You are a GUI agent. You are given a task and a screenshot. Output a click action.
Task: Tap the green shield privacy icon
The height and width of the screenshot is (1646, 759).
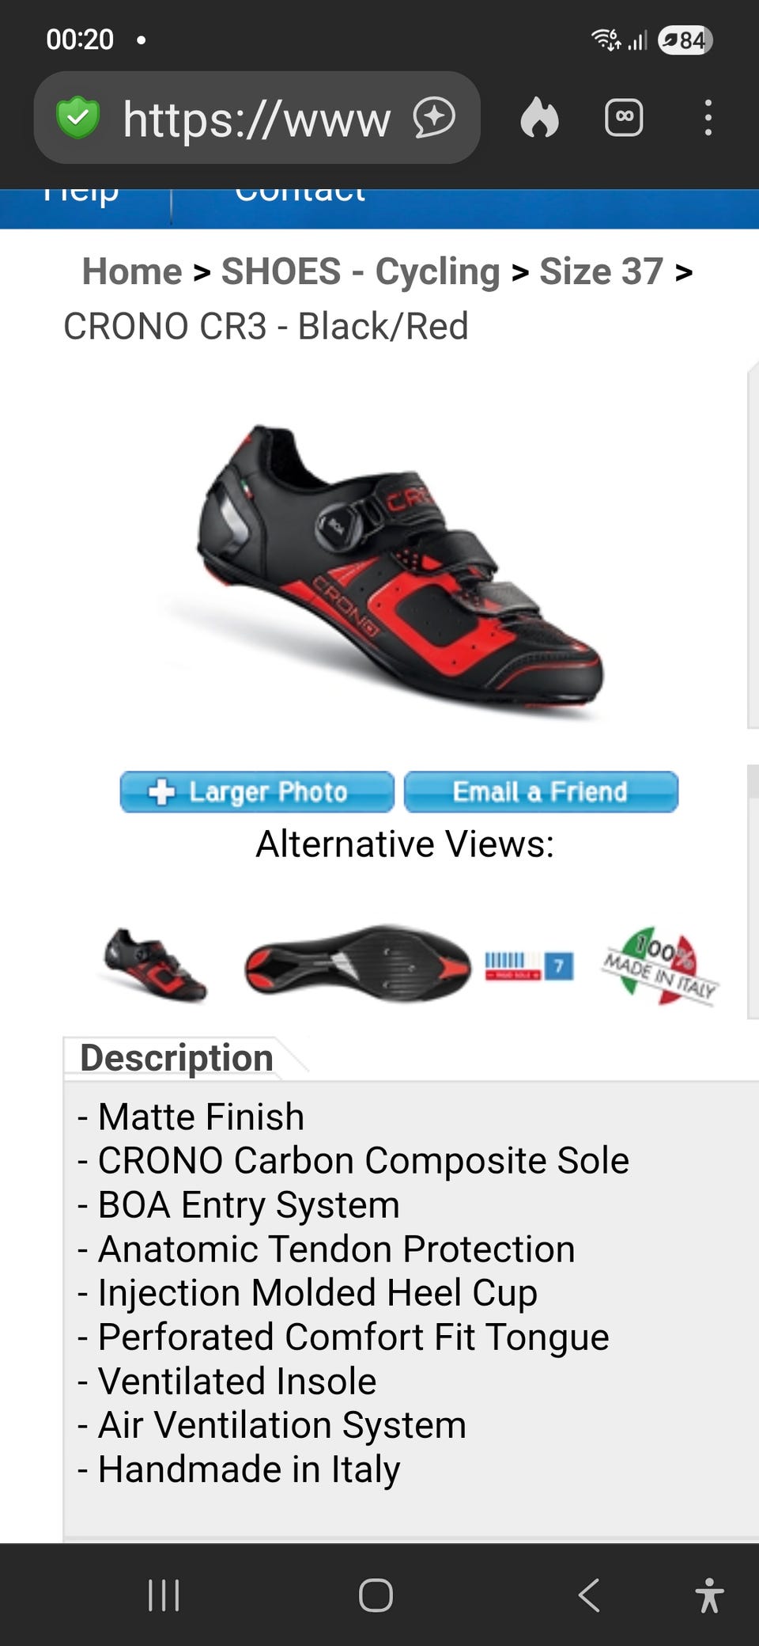click(x=77, y=118)
